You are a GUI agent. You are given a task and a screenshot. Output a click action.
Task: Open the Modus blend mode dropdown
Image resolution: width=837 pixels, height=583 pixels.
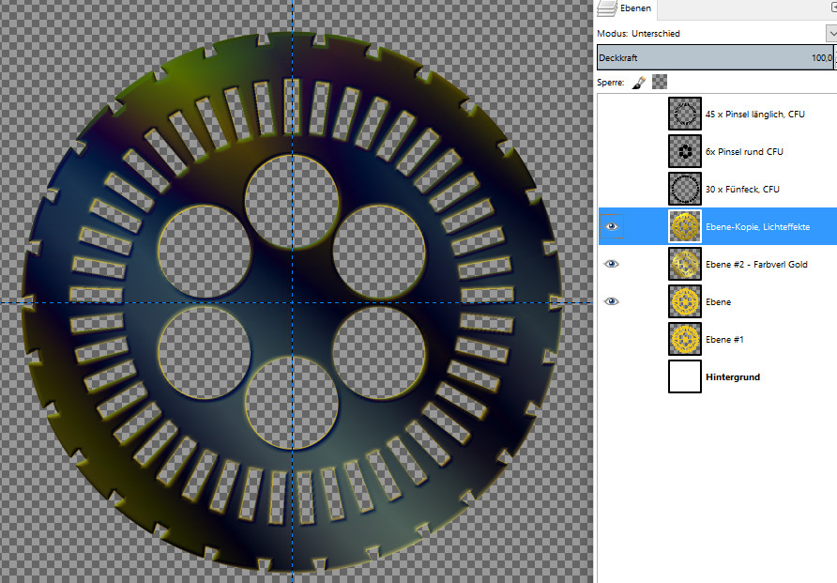coord(830,34)
